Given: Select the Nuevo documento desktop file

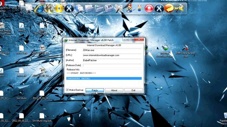Looking at the screenshot, I should click(x=42, y=29).
